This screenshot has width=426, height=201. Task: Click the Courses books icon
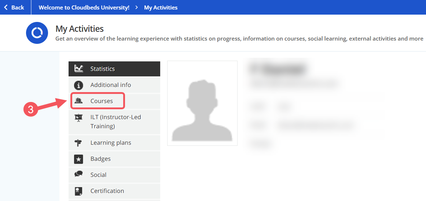[78, 101]
